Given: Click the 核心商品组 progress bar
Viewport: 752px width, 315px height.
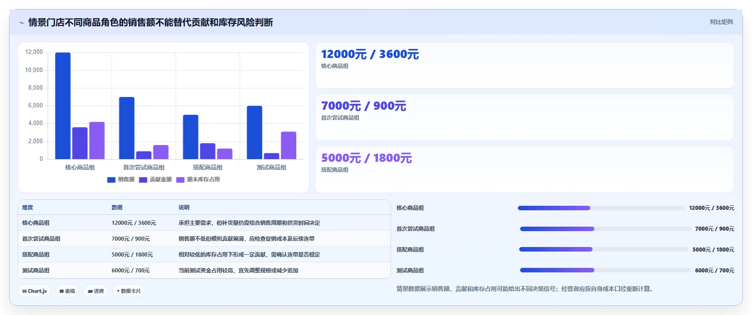Looking at the screenshot, I should tap(601, 208).
